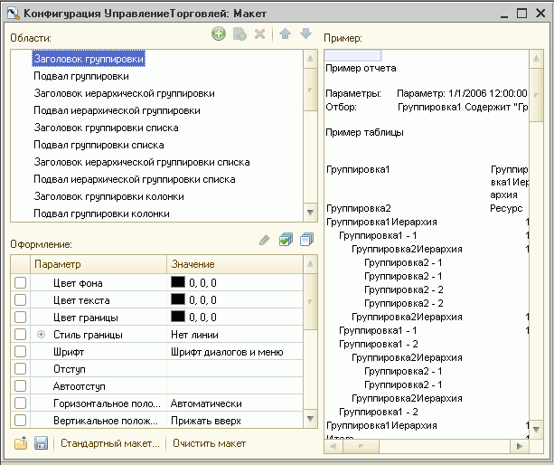
Task: Click the green add area icon
Action: pyautogui.click(x=219, y=34)
